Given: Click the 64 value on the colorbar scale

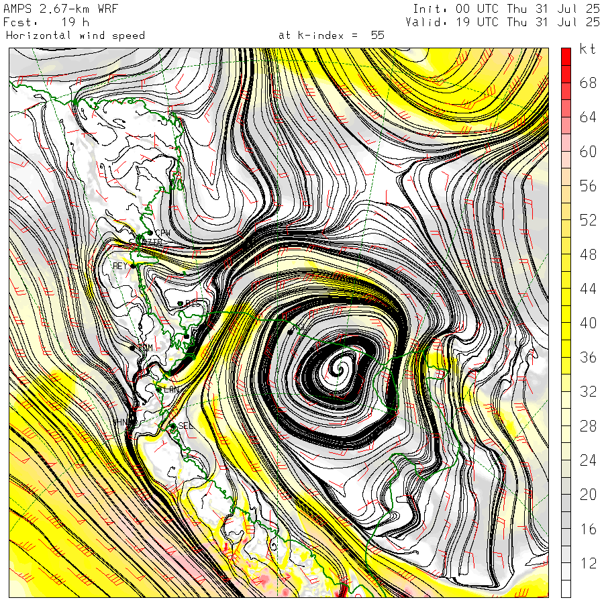Looking at the screenshot, I should point(588,117).
